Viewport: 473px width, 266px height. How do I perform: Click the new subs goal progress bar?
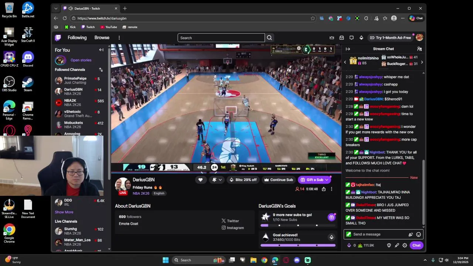298,225
